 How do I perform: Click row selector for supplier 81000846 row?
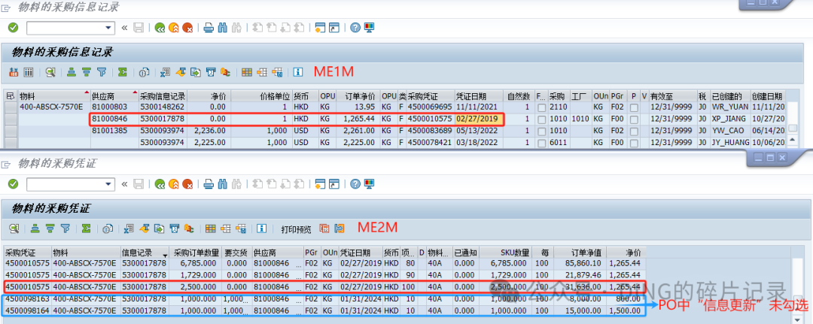point(11,119)
